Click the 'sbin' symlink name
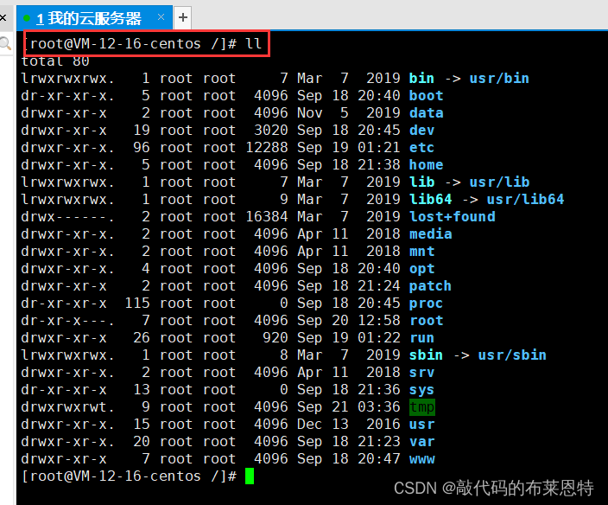Screen dimensions: 608x505 pos(426,355)
